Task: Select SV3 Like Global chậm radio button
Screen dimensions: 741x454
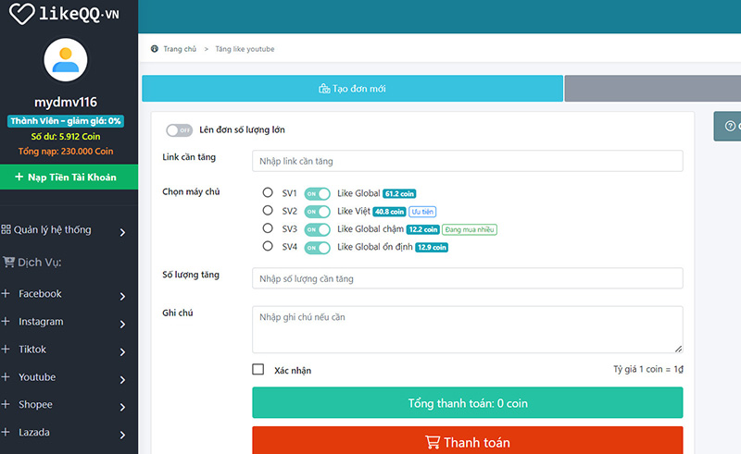Action: click(268, 228)
